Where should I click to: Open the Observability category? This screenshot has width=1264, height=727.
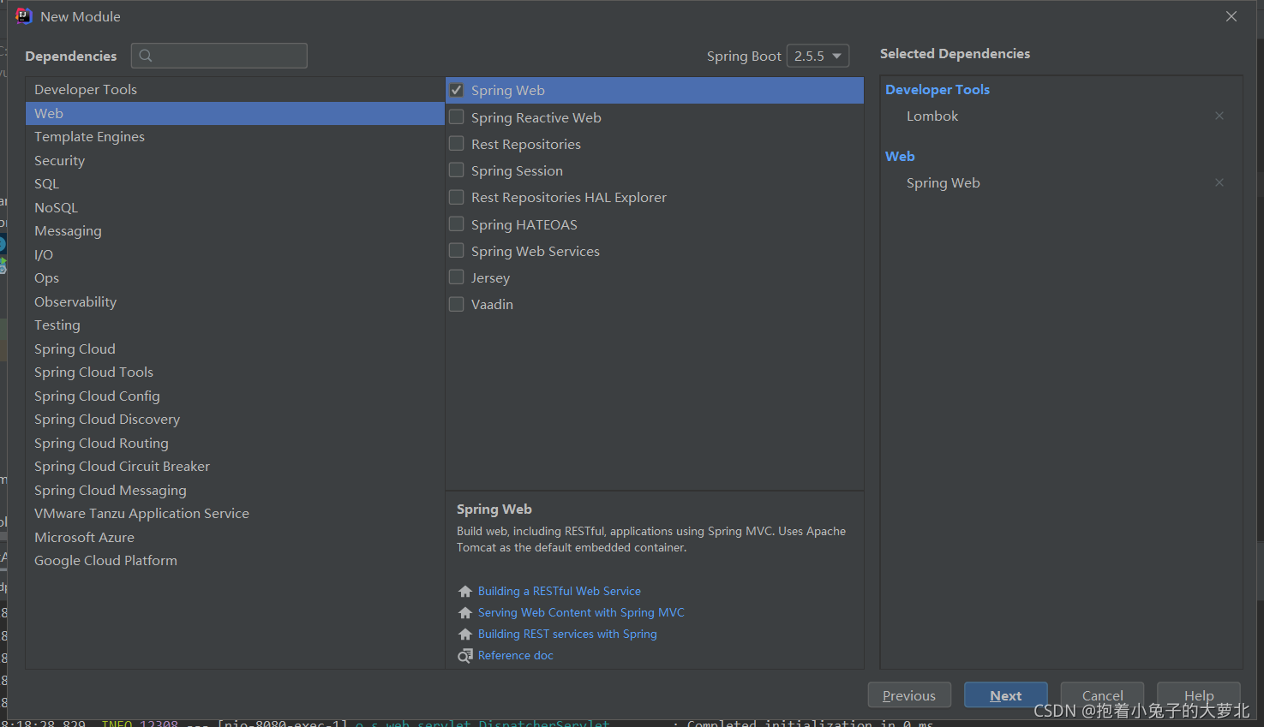235,301
